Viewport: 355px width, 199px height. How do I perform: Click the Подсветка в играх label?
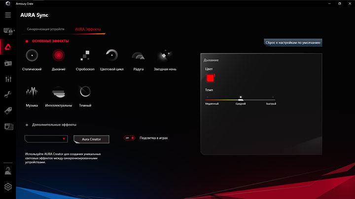[153, 138]
